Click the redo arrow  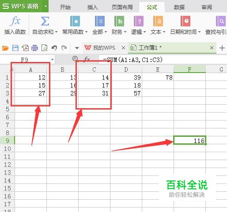tap(64, 48)
